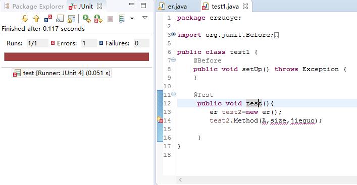The width and height of the screenshot is (357, 185).
Task: Click the error marker on line 14
Action: (x=160, y=120)
